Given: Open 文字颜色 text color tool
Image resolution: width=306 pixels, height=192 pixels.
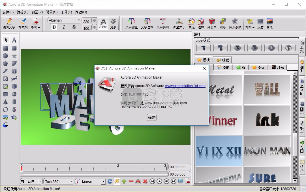Looking at the screenshot, I should click(x=132, y=24).
